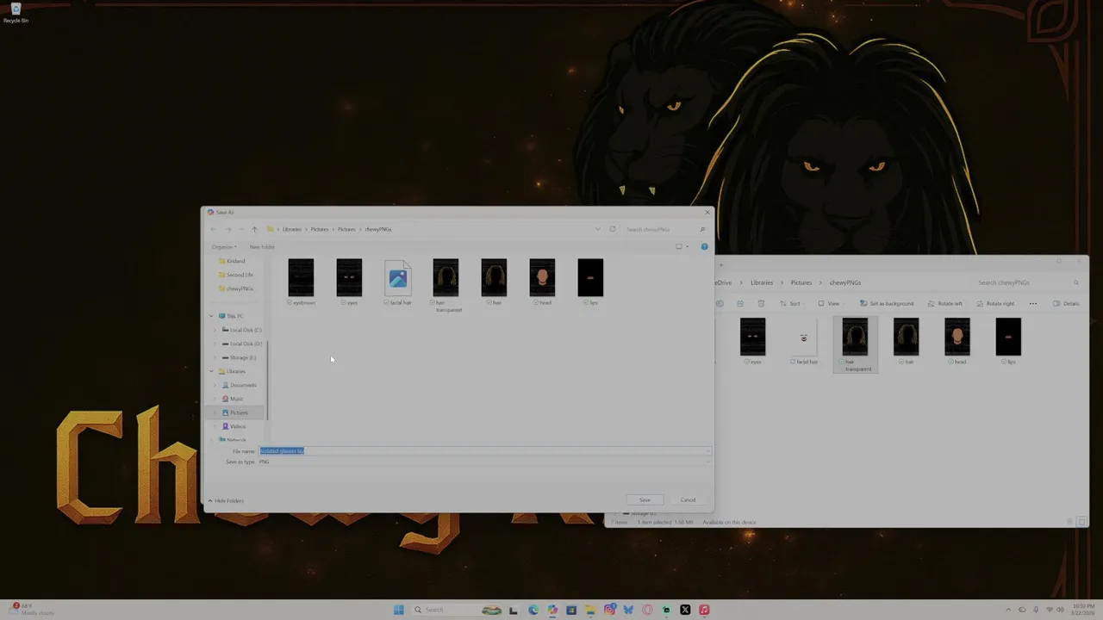This screenshot has height=620, width=1103.
Task: Open Recycle Bin desktop icon
Action: click(16, 13)
